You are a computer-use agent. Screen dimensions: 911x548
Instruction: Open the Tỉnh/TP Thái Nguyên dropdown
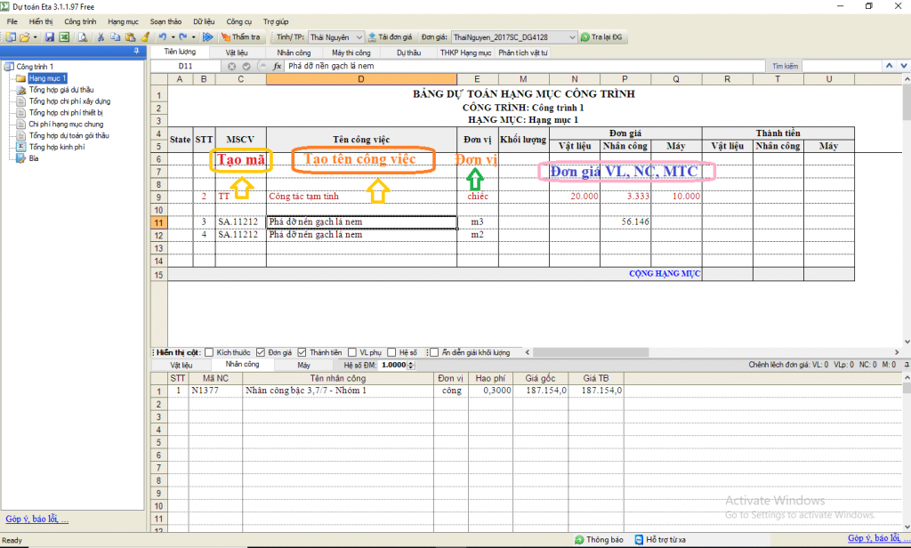(359, 37)
